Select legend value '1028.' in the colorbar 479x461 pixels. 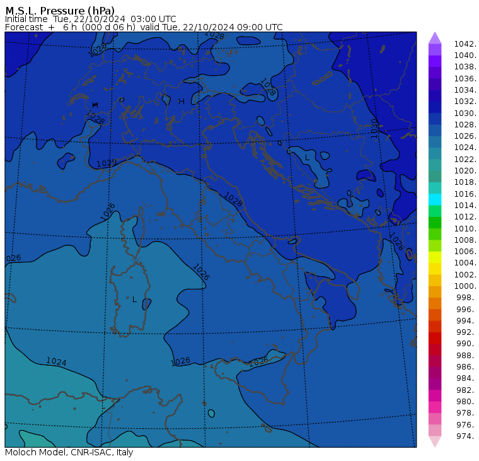click(x=465, y=124)
